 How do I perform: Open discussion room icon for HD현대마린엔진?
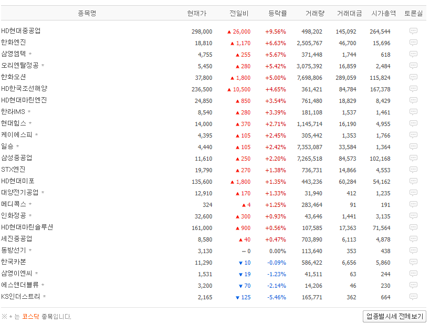point(413,100)
